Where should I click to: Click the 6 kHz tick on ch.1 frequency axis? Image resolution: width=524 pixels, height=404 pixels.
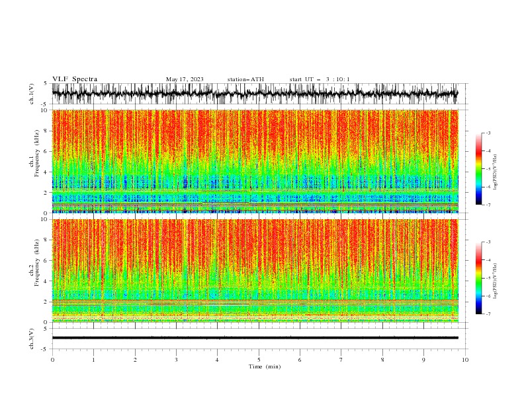[47, 151]
